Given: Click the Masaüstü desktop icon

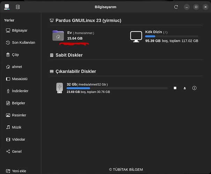Looking at the screenshot, I should 8,79.
